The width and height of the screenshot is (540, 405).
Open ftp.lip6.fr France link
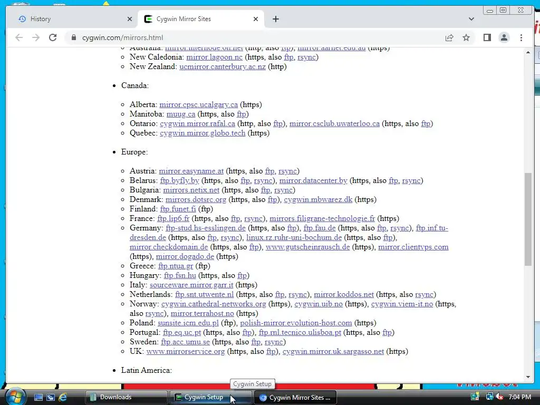(x=173, y=219)
